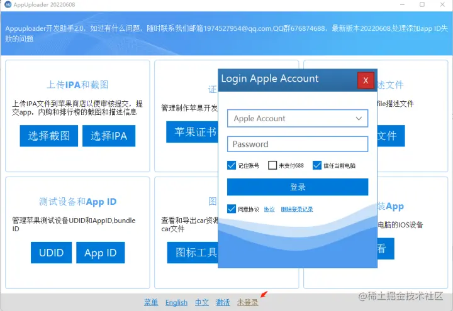Click the 测试设备和App ID heading
This screenshot has width=453, height=311.
point(78,202)
